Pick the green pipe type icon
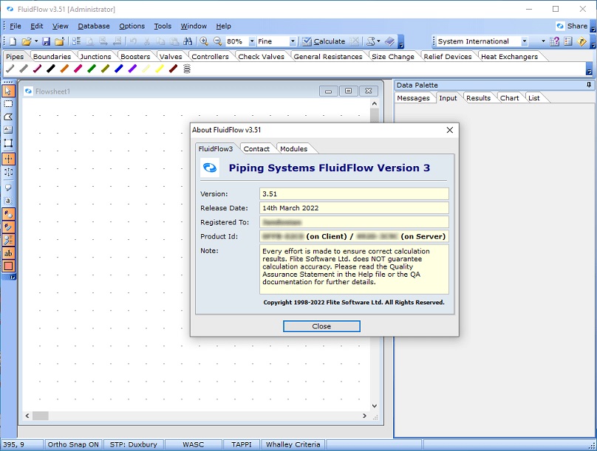 coord(92,69)
